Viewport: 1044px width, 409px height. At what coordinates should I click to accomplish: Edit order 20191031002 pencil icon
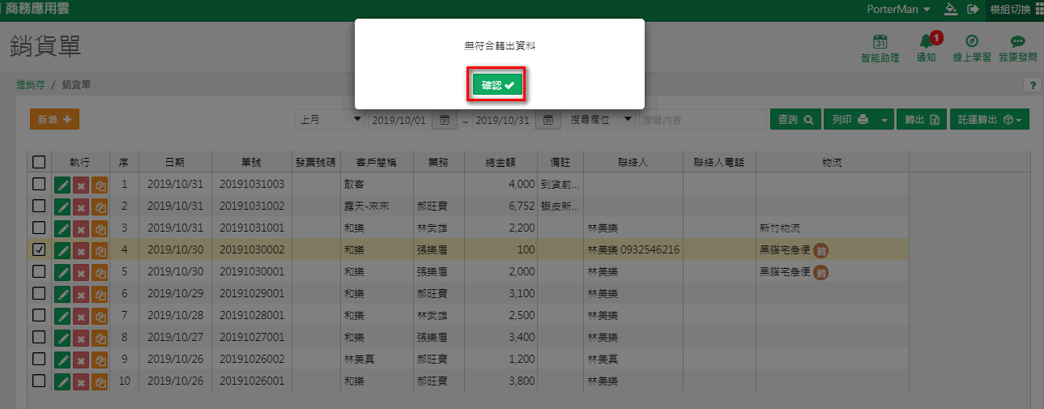point(62,207)
